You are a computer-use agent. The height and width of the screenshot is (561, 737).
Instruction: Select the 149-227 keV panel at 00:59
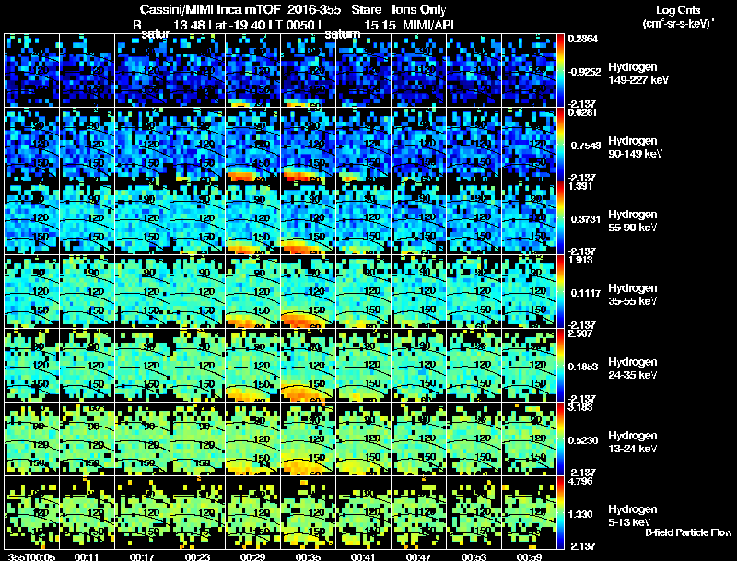tap(530, 71)
